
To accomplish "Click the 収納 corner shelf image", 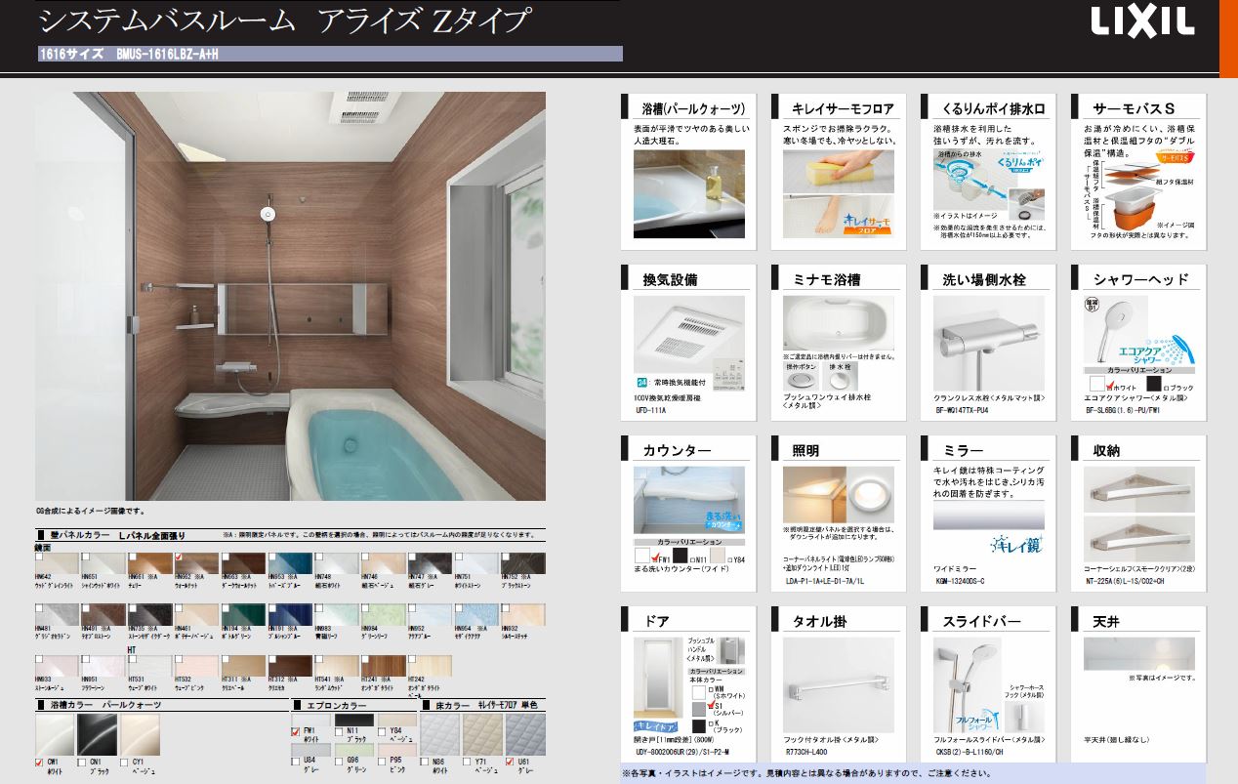I will [x=1138, y=514].
